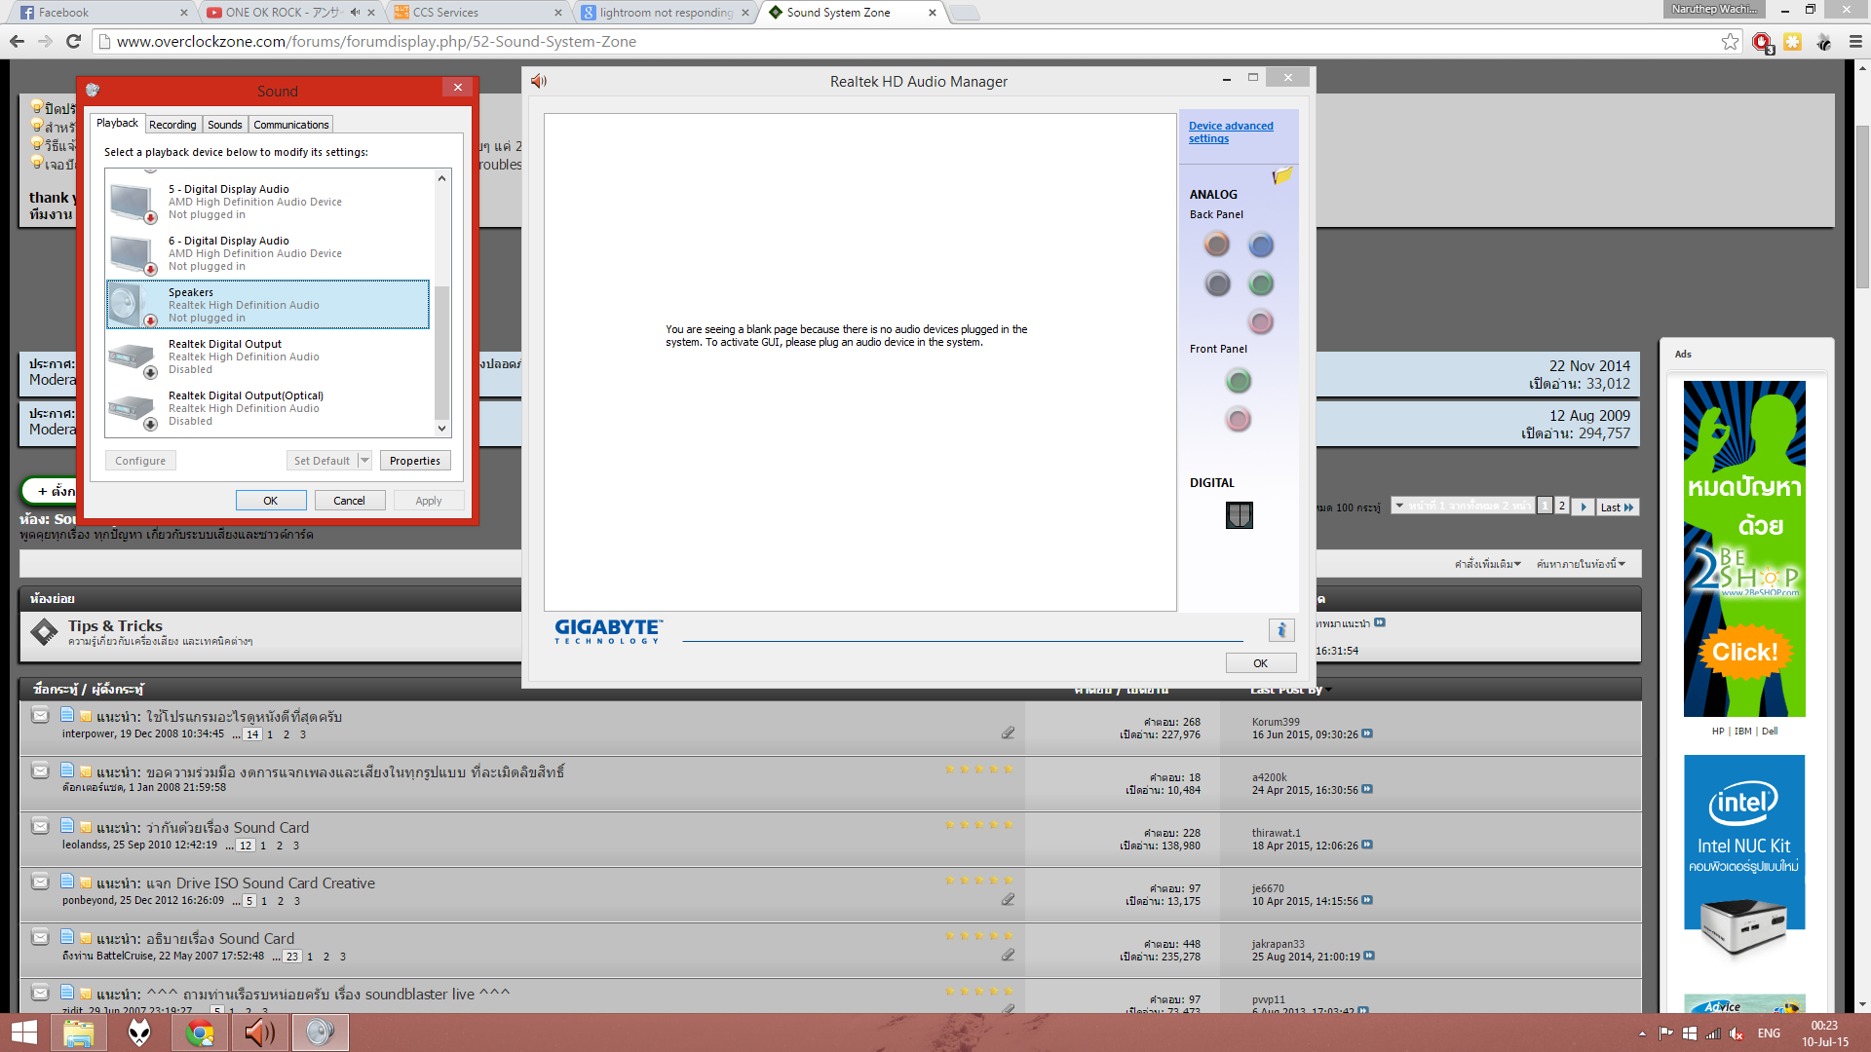Click the information icon in Realtek manager
The image size is (1871, 1052).
[1281, 630]
